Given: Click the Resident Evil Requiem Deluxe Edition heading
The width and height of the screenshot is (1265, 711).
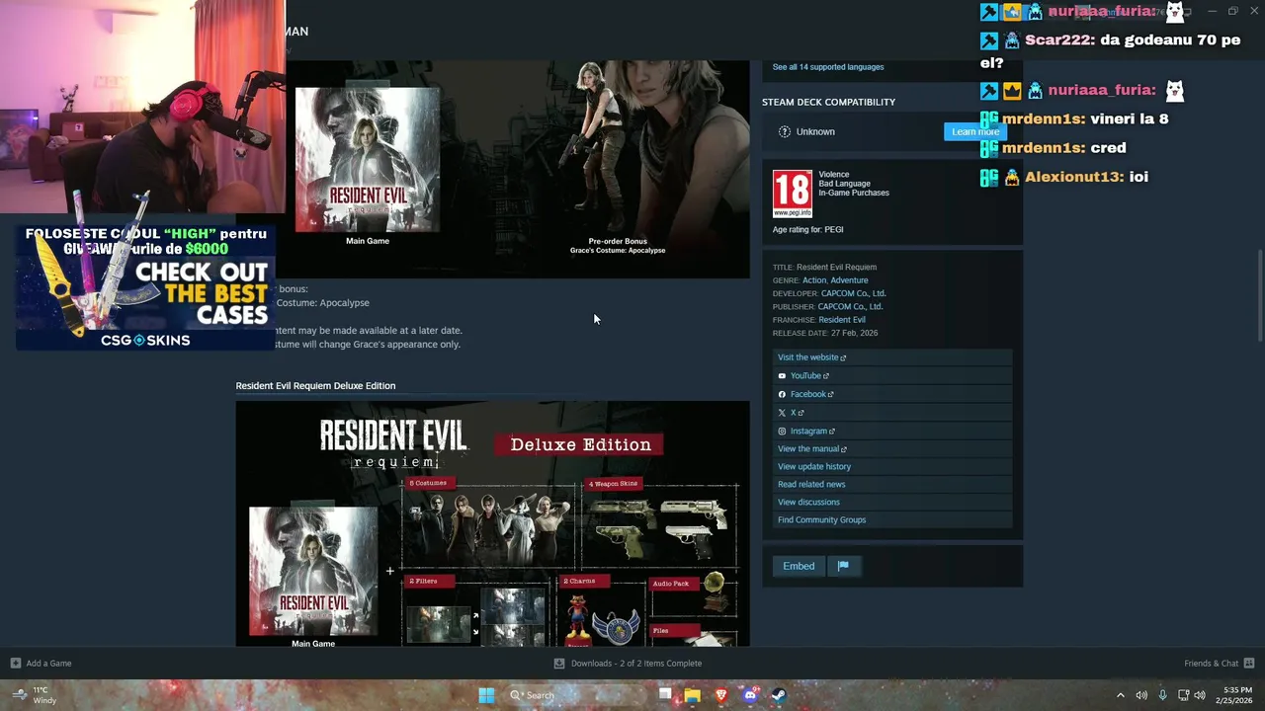Looking at the screenshot, I should click(x=315, y=386).
